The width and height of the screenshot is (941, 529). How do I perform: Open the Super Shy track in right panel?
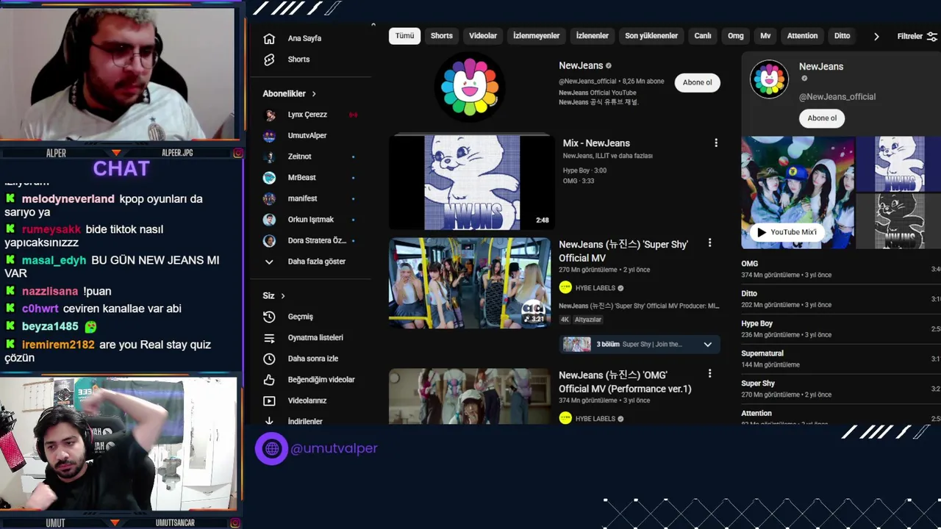coord(841,389)
